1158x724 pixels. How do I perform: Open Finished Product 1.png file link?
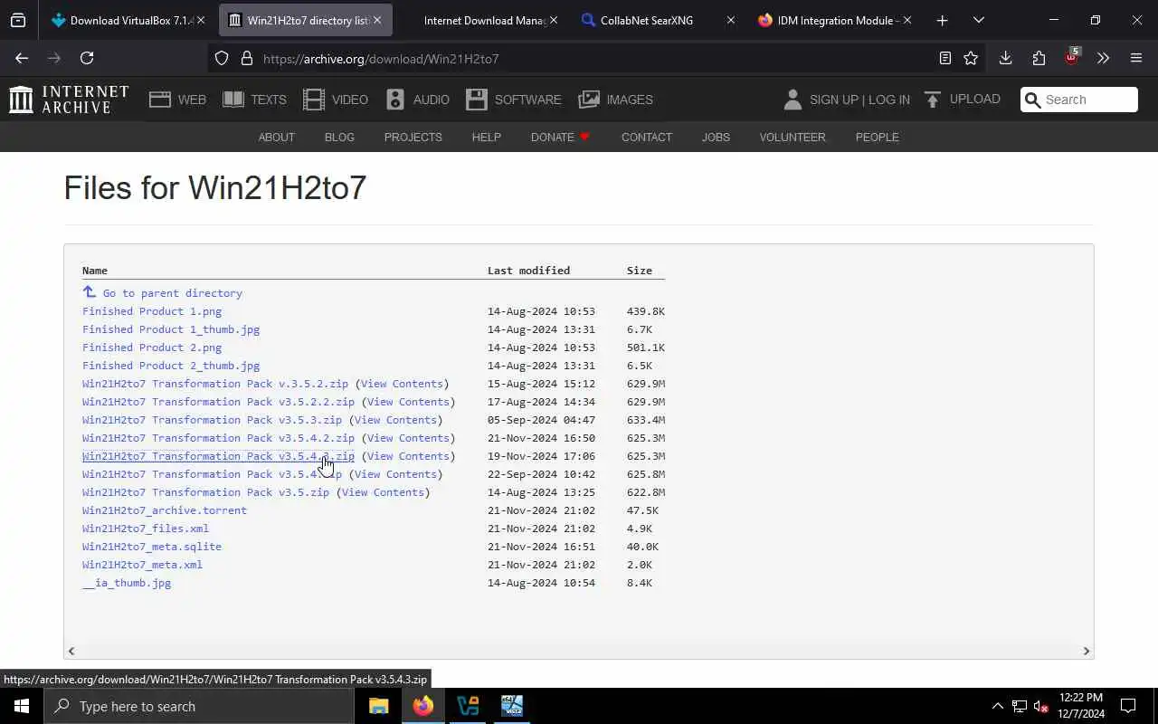click(x=152, y=311)
